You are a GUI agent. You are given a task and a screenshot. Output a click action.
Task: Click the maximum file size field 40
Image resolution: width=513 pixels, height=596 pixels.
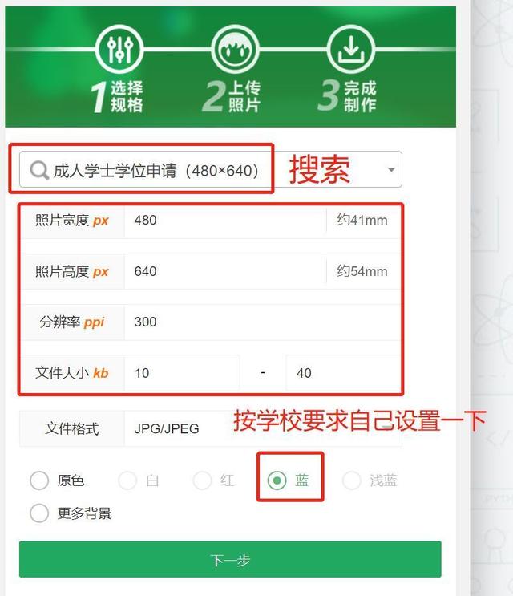click(343, 373)
